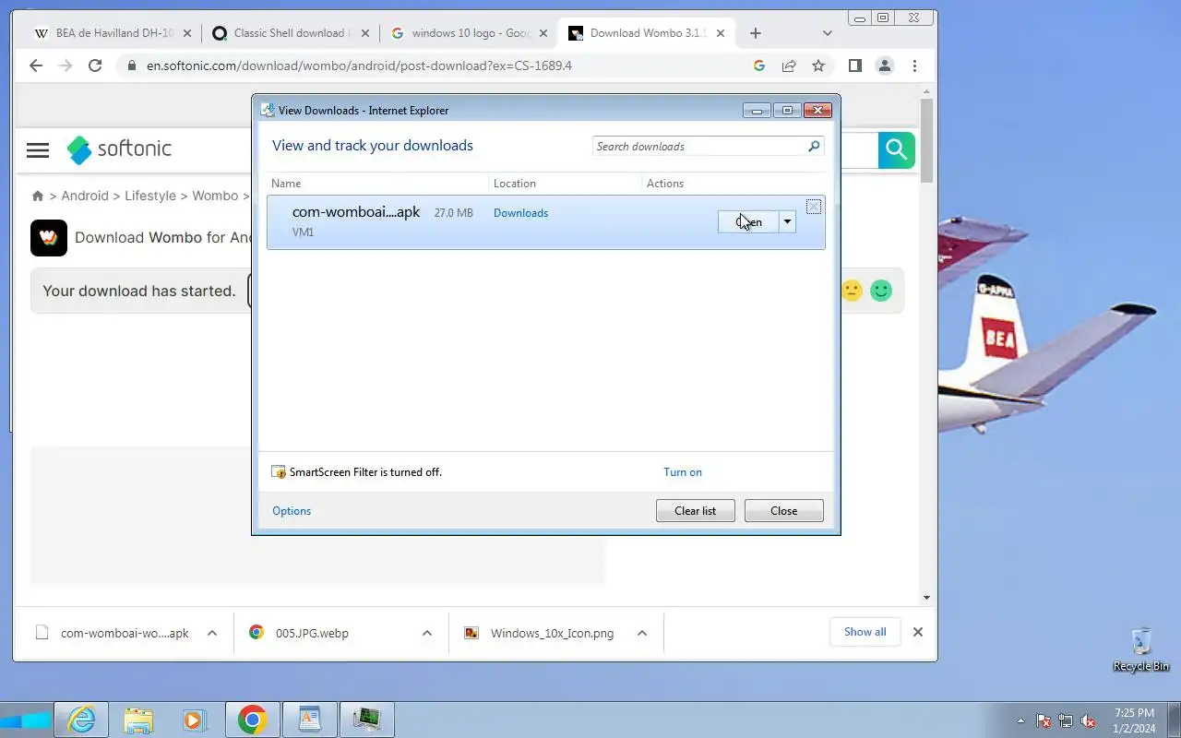Click Softonic green search button
Screen dimensions: 1181x738
[x=896, y=149]
